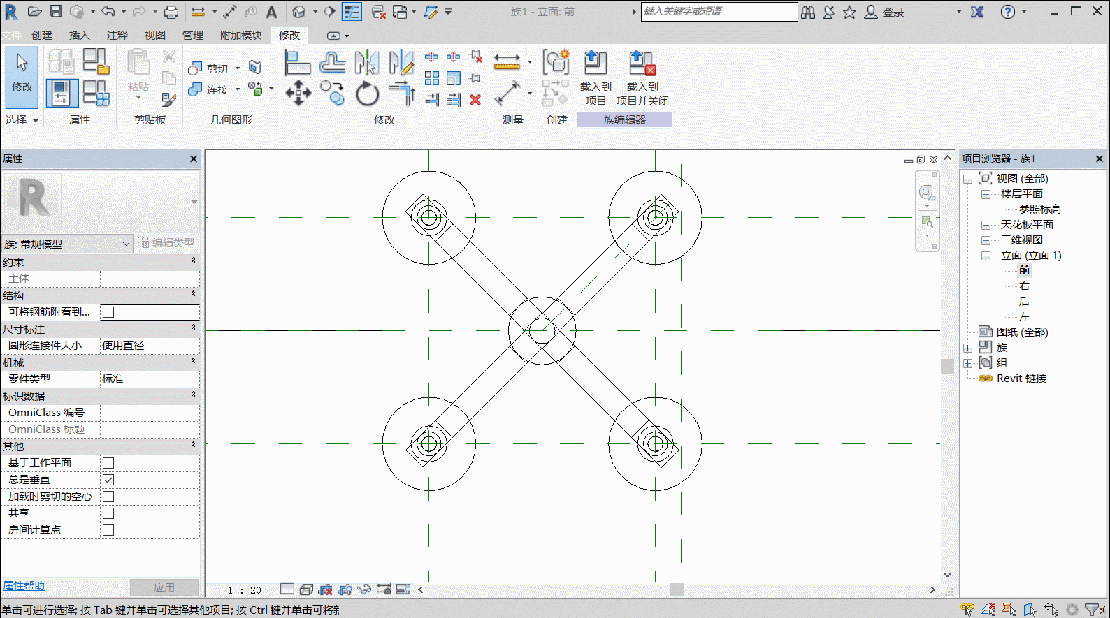Screen dimensions: 1110x618
Task: Click the 载入到项目 icon
Action: [596, 63]
